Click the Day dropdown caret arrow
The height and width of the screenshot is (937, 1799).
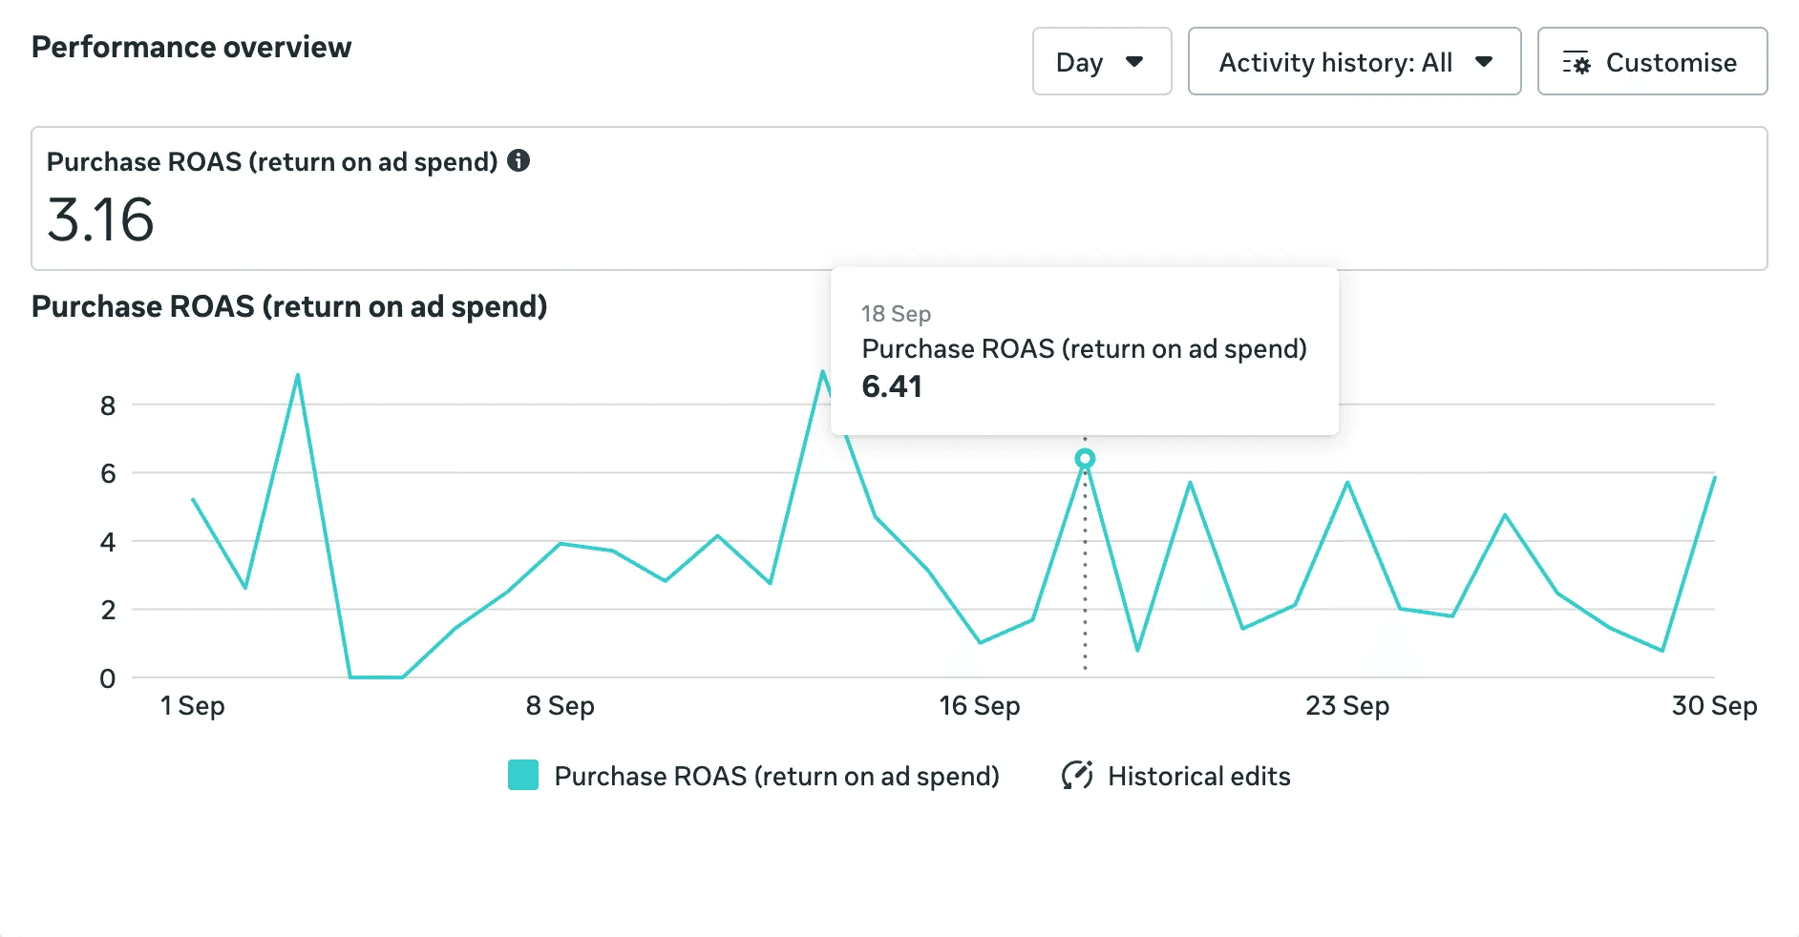pyautogui.click(x=1134, y=62)
